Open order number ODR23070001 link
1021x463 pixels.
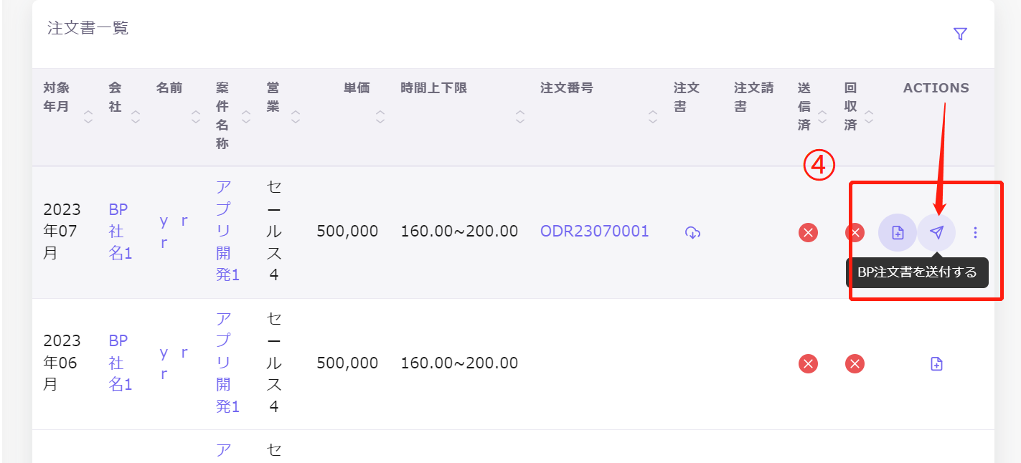pos(594,231)
